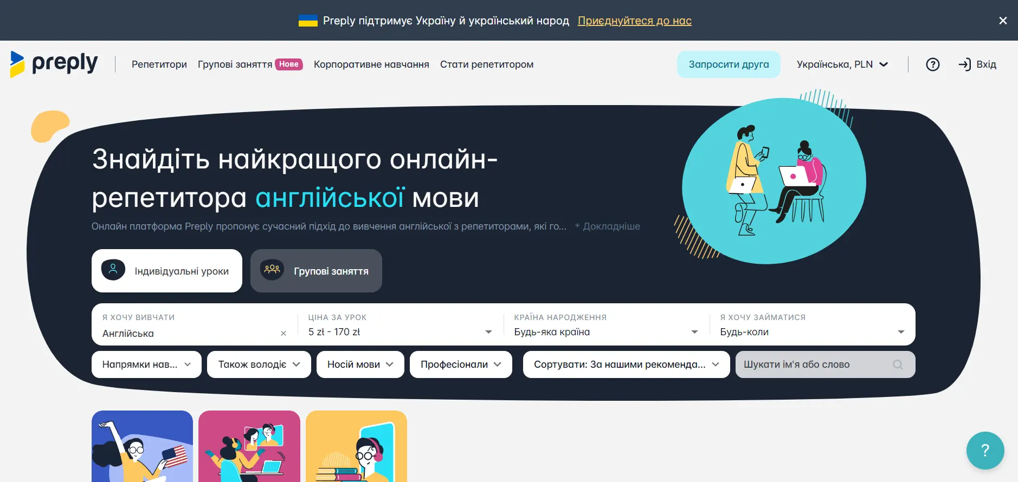
Task: Open Корпоративне навчання page
Action: [371, 64]
